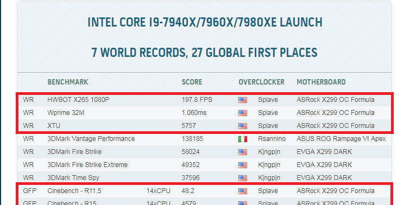
Task: Click the US flag in the Wprime 32M row
Action: click(x=242, y=113)
